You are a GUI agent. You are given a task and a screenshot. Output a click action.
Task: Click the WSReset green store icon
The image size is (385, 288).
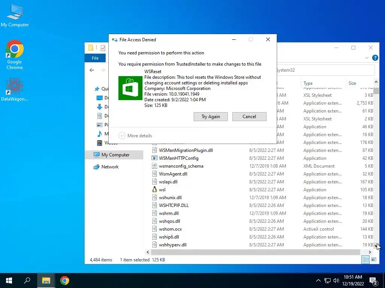(x=130, y=88)
